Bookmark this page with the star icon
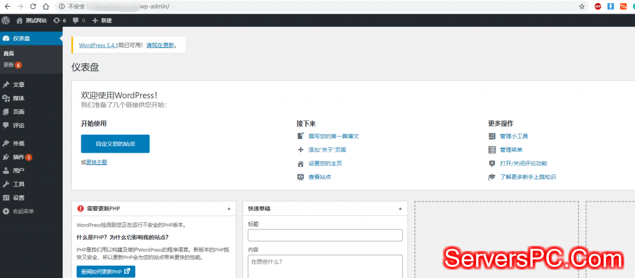This screenshot has height=278, width=635. tap(582, 6)
